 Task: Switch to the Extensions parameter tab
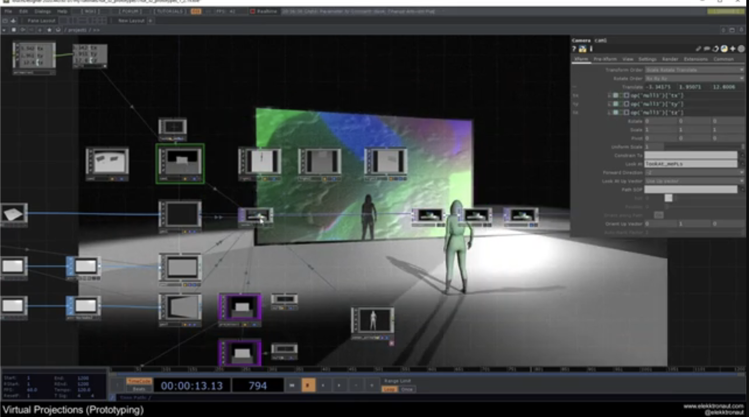click(696, 59)
